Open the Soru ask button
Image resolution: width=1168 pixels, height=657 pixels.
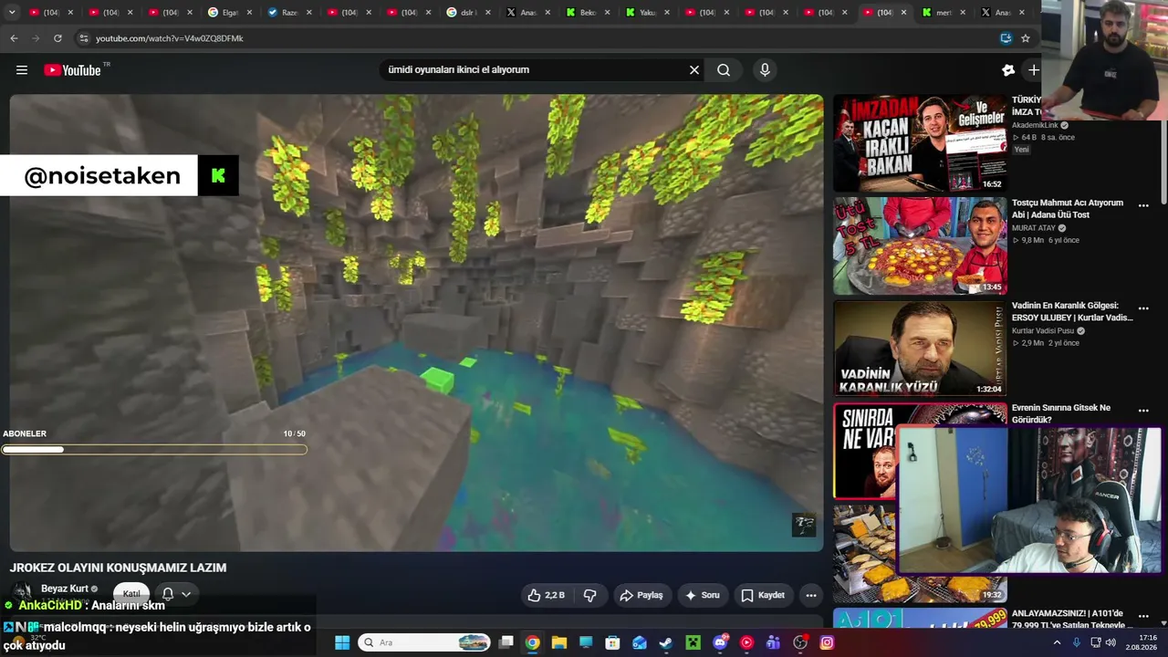[703, 595]
